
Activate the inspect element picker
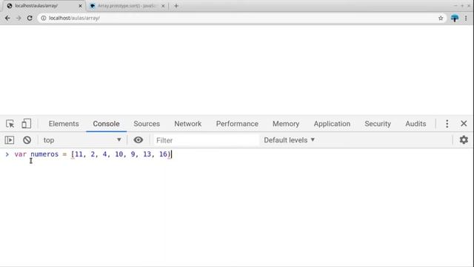tap(10, 124)
